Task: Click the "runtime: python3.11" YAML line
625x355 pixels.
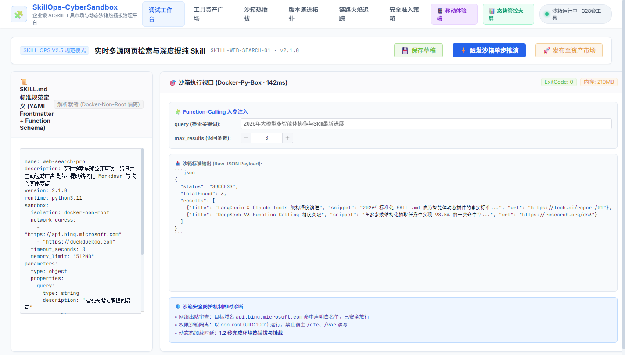Action: coord(54,198)
